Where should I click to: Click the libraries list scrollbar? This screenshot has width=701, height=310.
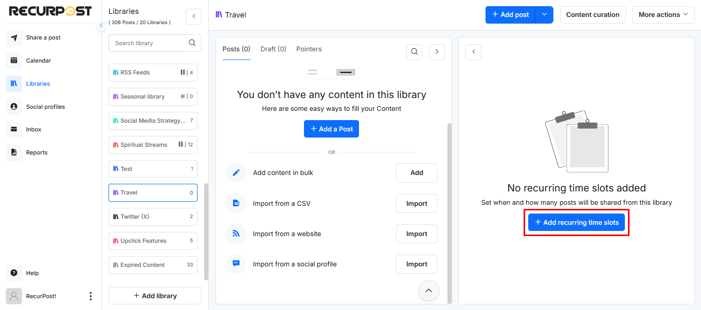pyautogui.click(x=206, y=231)
